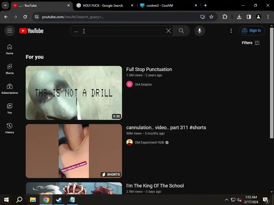This screenshot has width=274, height=205.
Task: Open Steam from the taskbar
Action: (59, 200)
